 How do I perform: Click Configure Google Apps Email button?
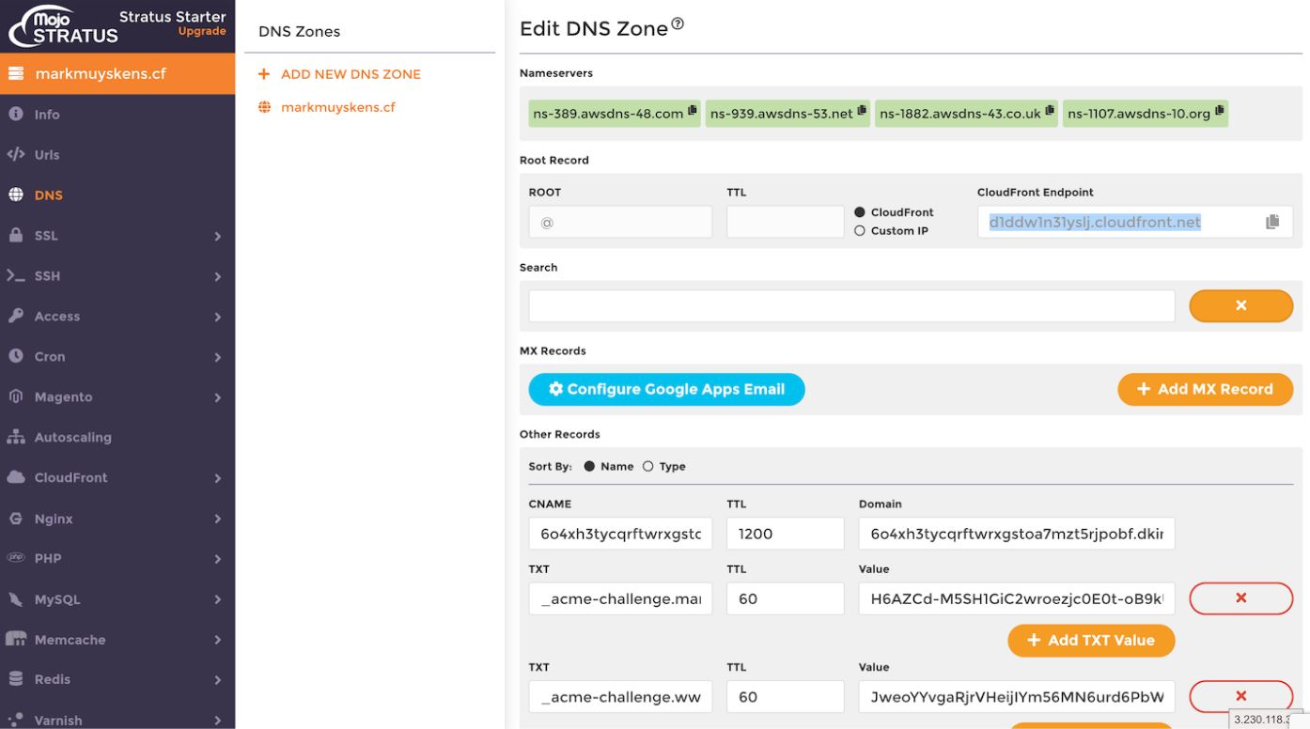click(x=666, y=389)
